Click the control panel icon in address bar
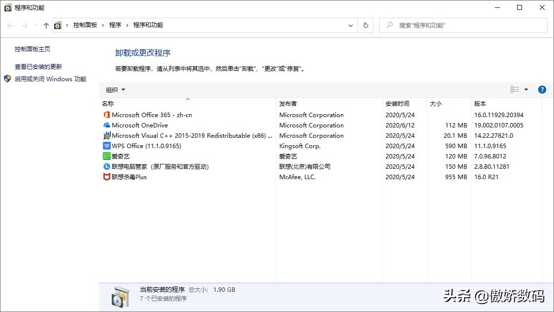This screenshot has width=554, height=312. tap(58, 26)
